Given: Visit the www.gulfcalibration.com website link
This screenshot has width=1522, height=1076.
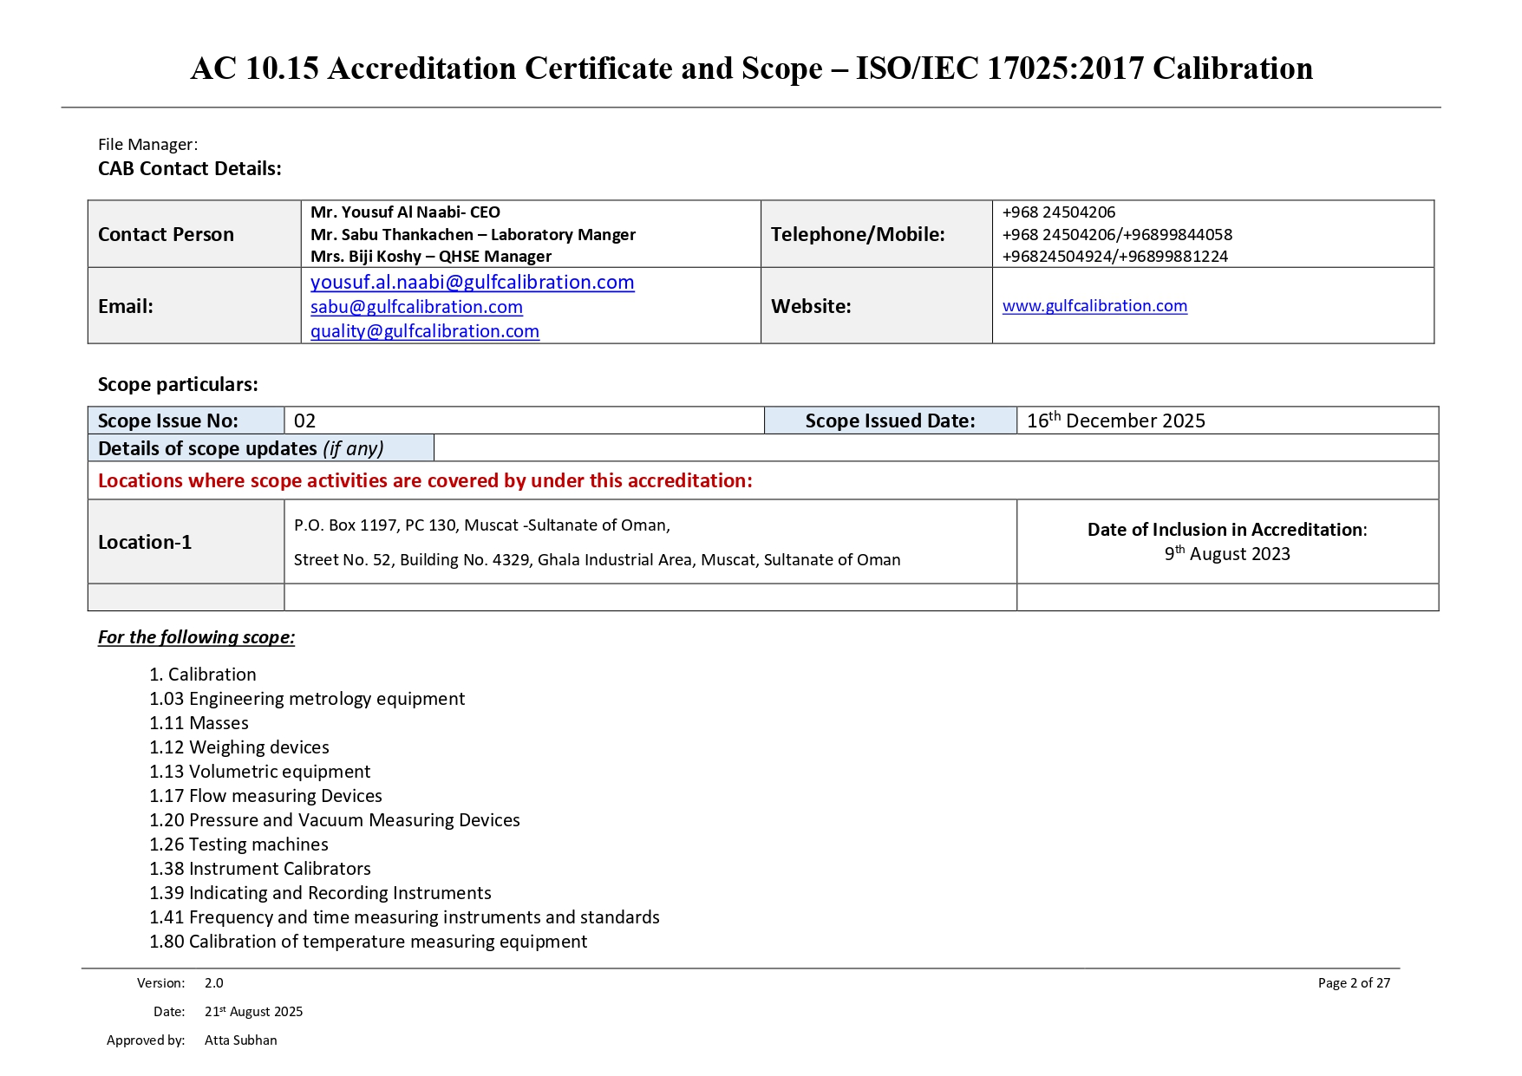Looking at the screenshot, I should click(1095, 306).
